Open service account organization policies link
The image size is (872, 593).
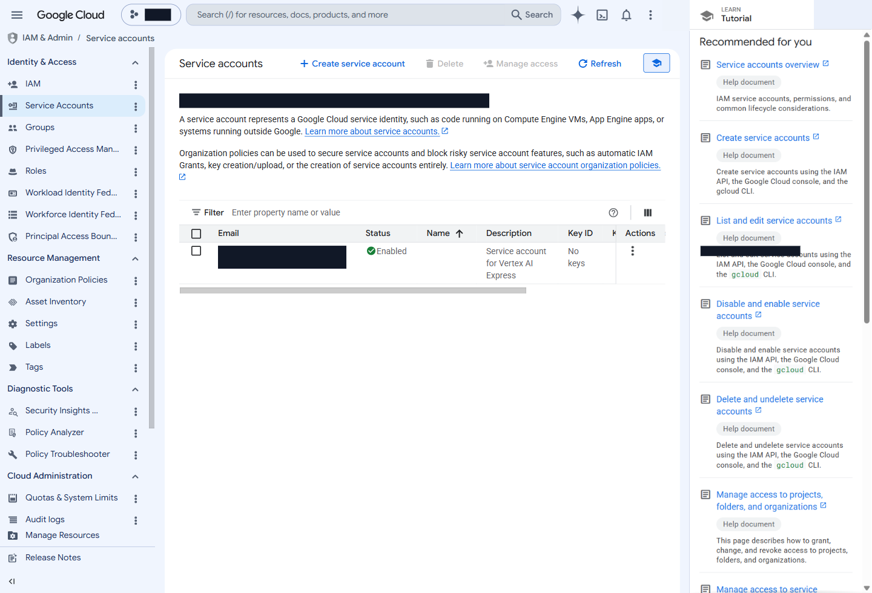[x=555, y=165]
